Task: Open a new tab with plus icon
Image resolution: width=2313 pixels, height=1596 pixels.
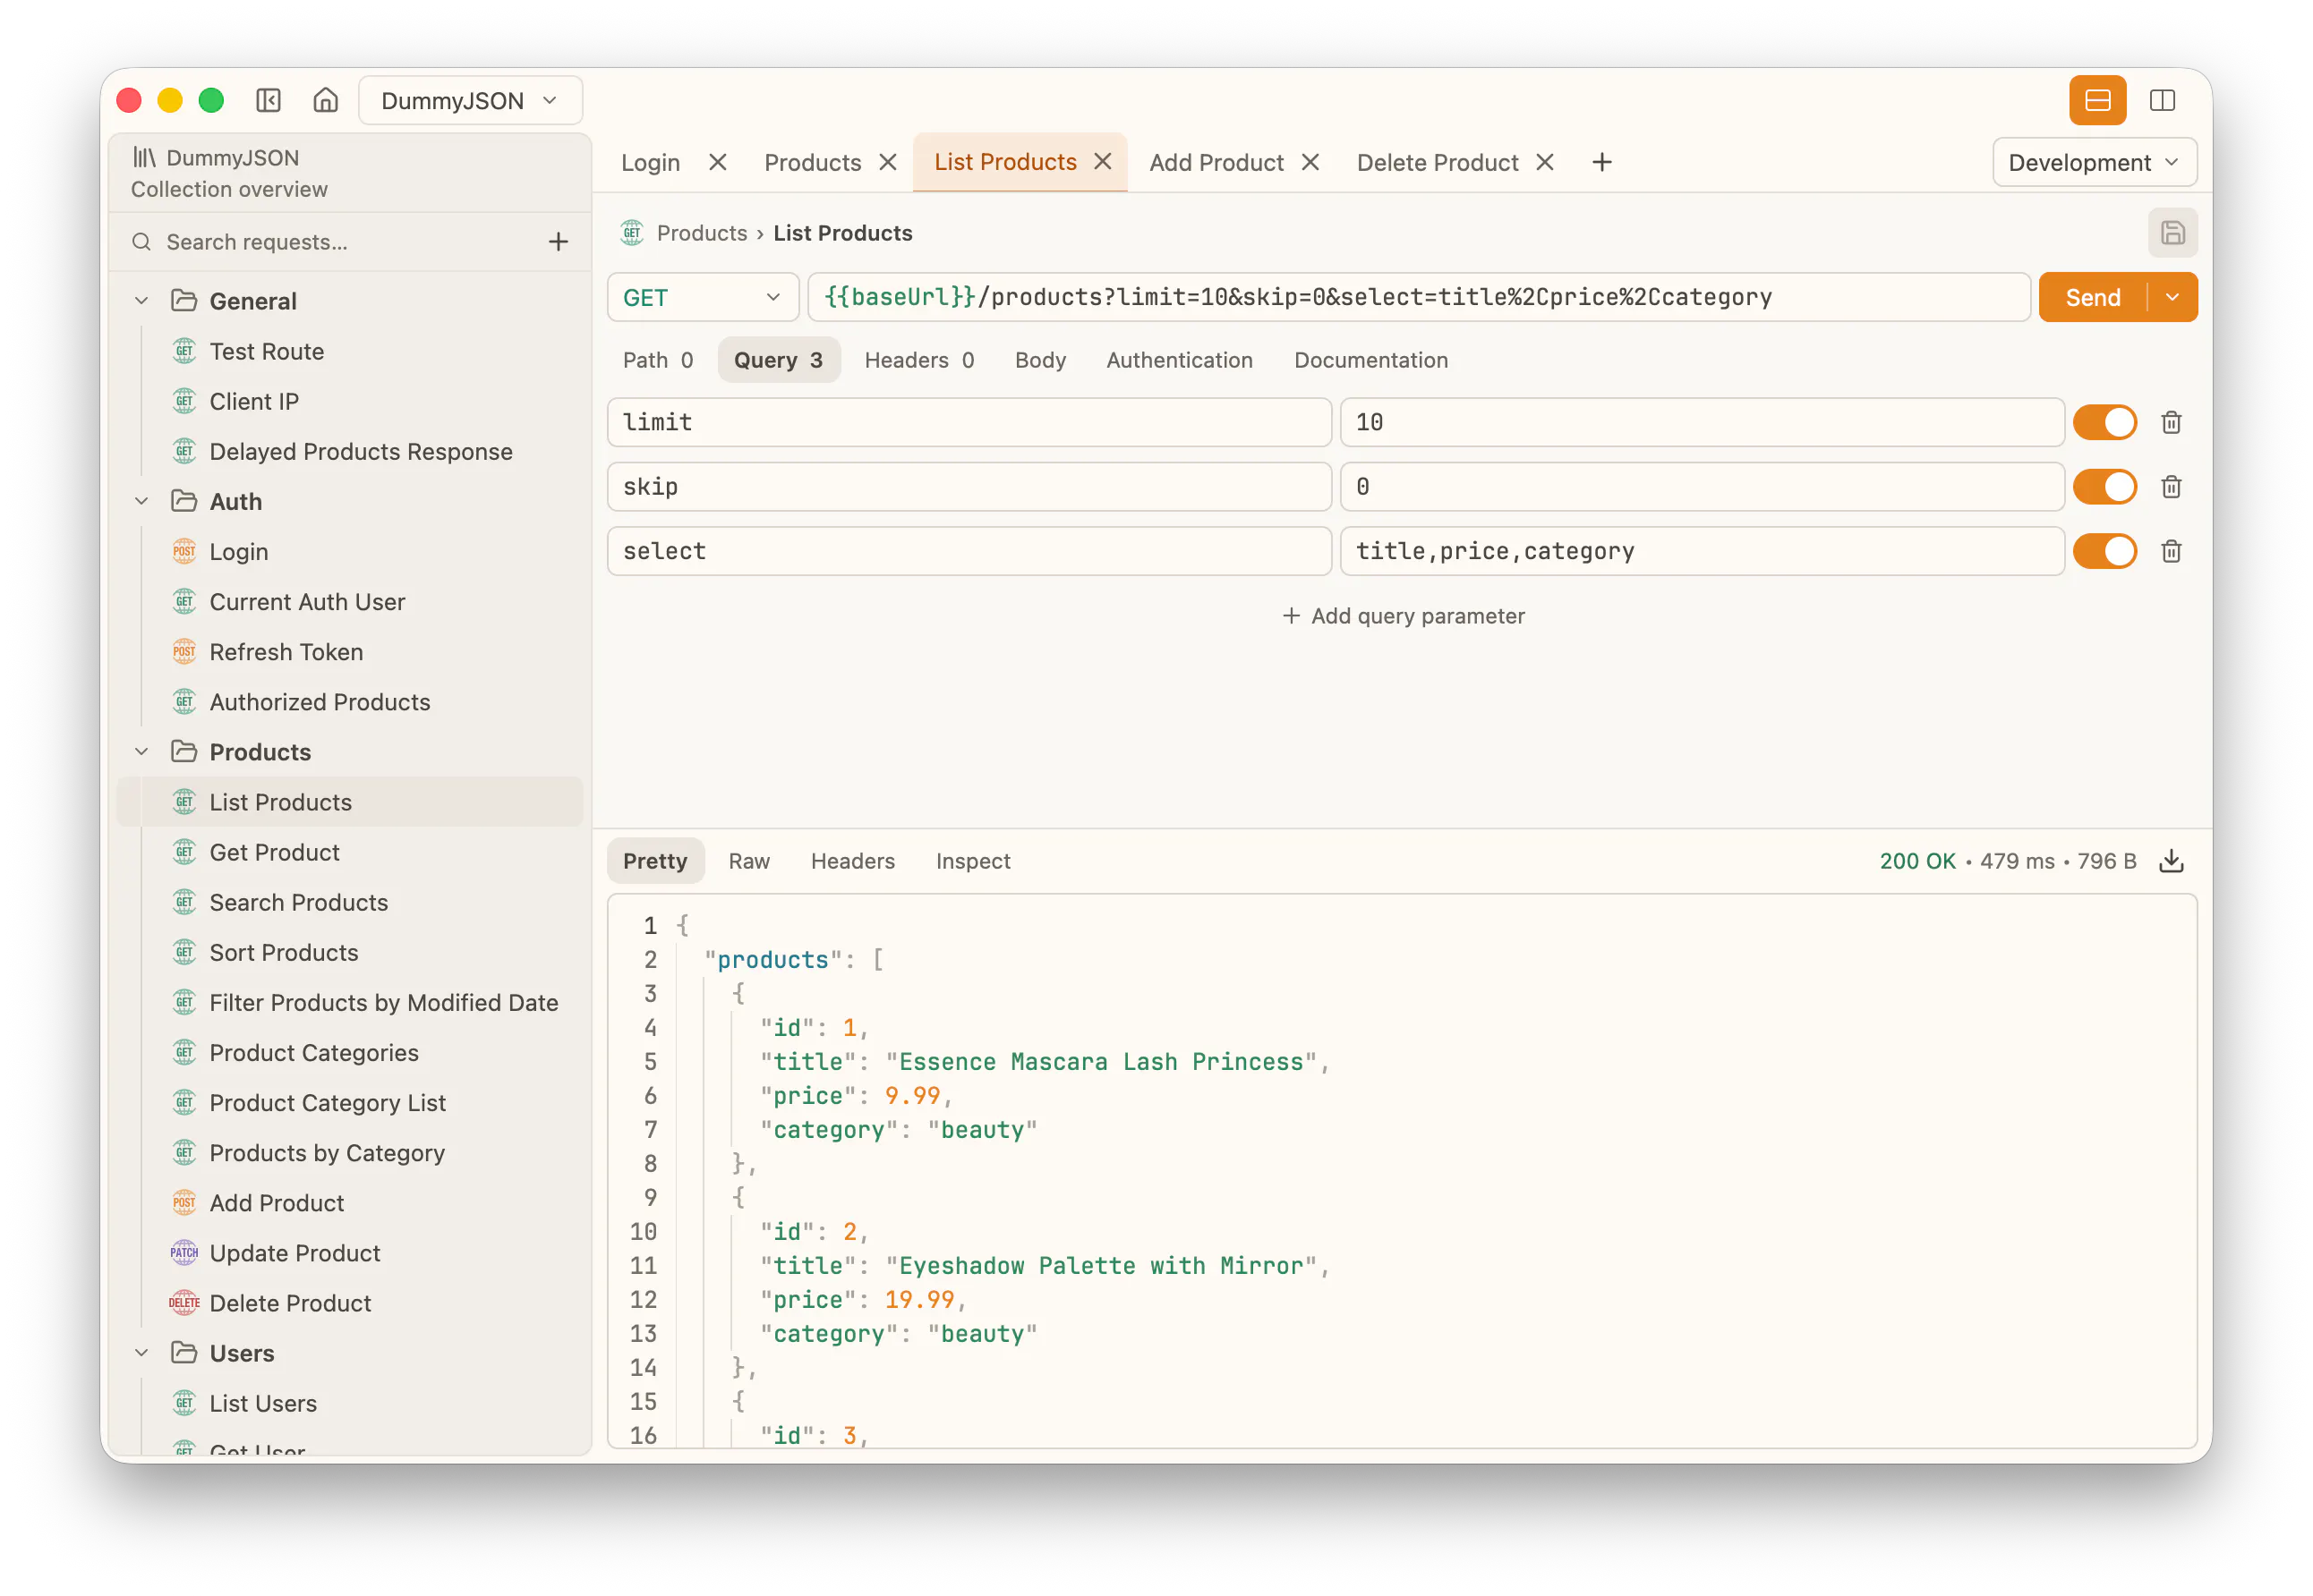Action: (x=1601, y=163)
